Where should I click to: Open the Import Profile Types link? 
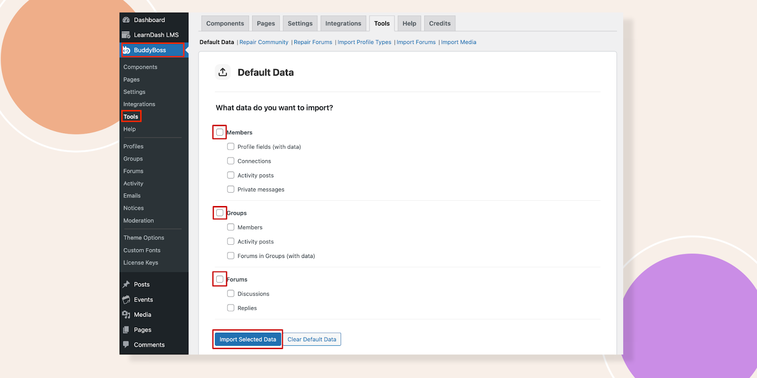364,42
